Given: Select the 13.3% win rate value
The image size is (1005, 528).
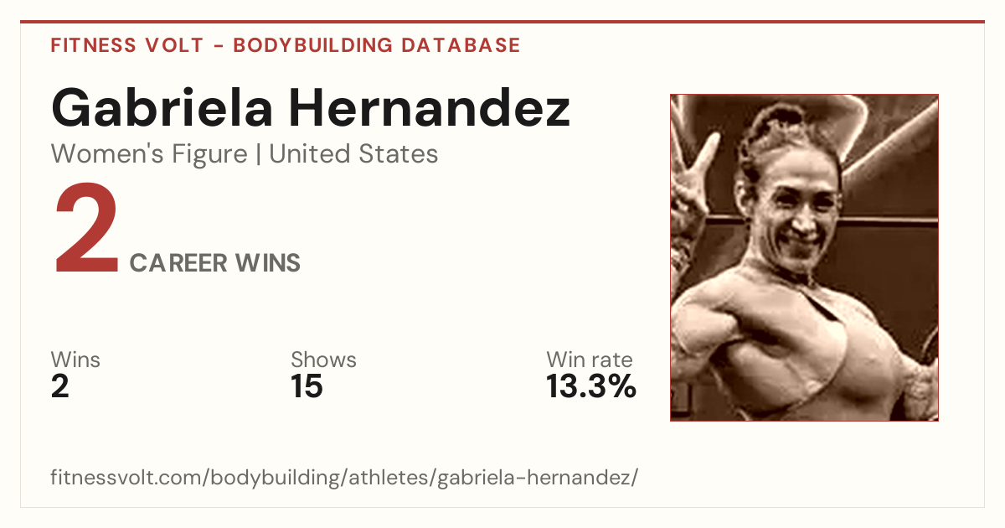Looking at the screenshot, I should 591,387.
